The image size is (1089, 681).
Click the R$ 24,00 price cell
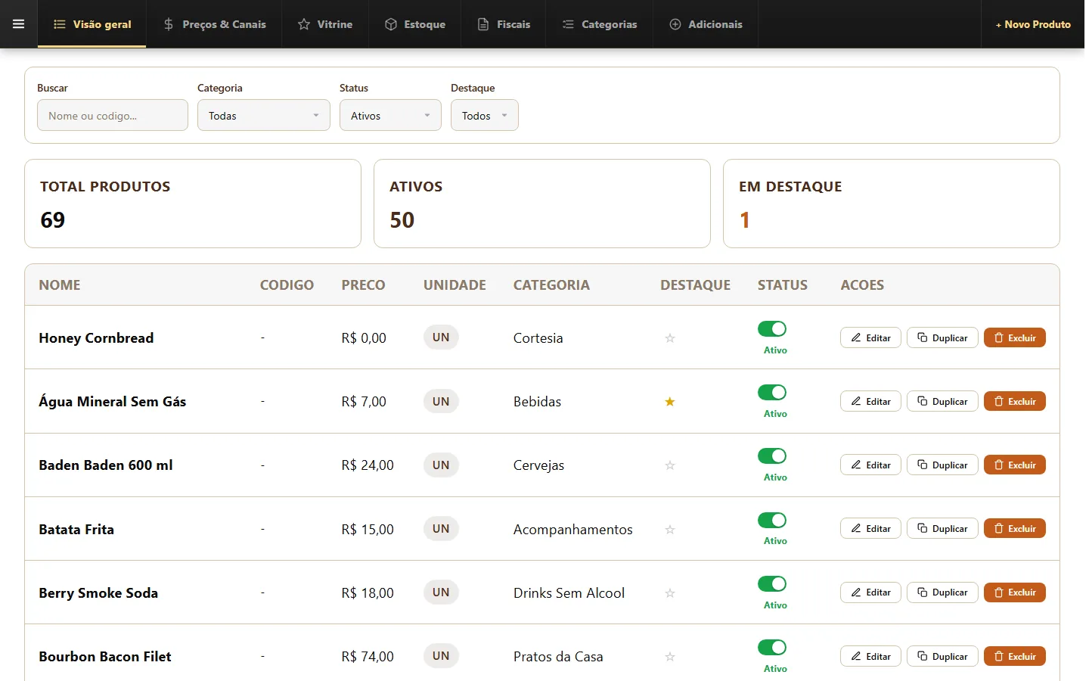[368, 465]
